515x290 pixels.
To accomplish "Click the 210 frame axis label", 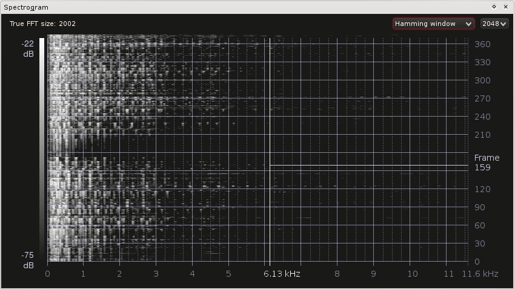I will pos(482,135).
